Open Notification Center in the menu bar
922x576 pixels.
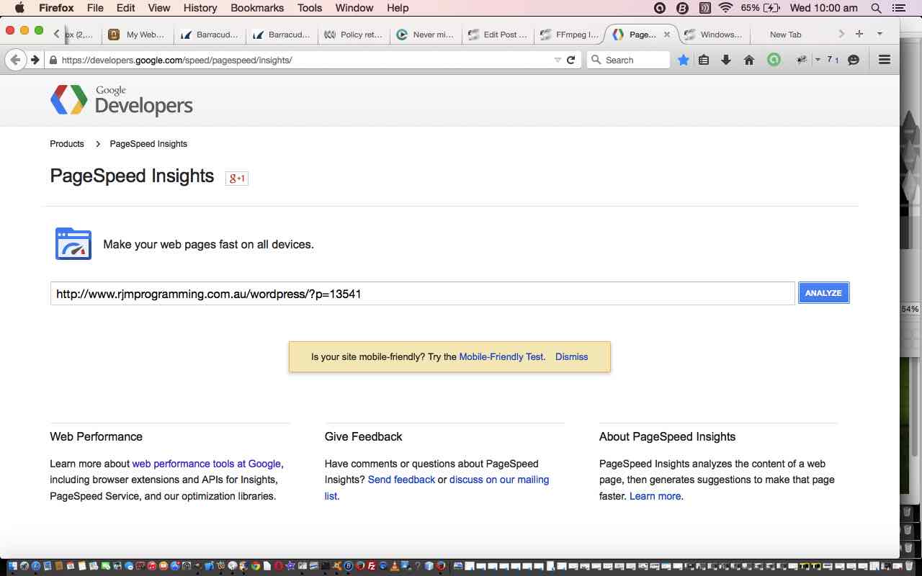coord(898,8)
